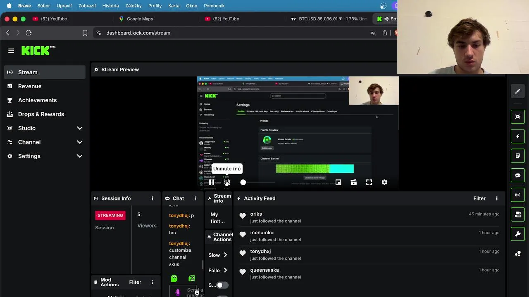Toggle the Stream Info wrench widget icon

[517, 234]
